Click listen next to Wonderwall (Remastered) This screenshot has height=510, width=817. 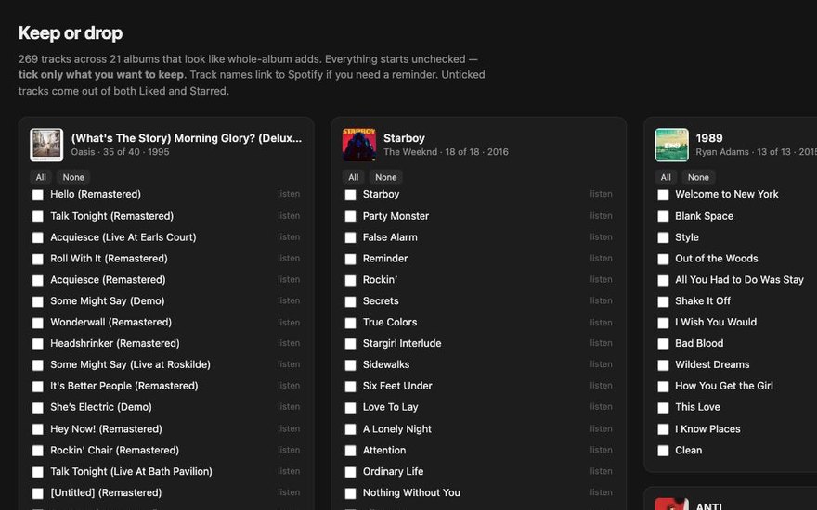pos(289,322)
